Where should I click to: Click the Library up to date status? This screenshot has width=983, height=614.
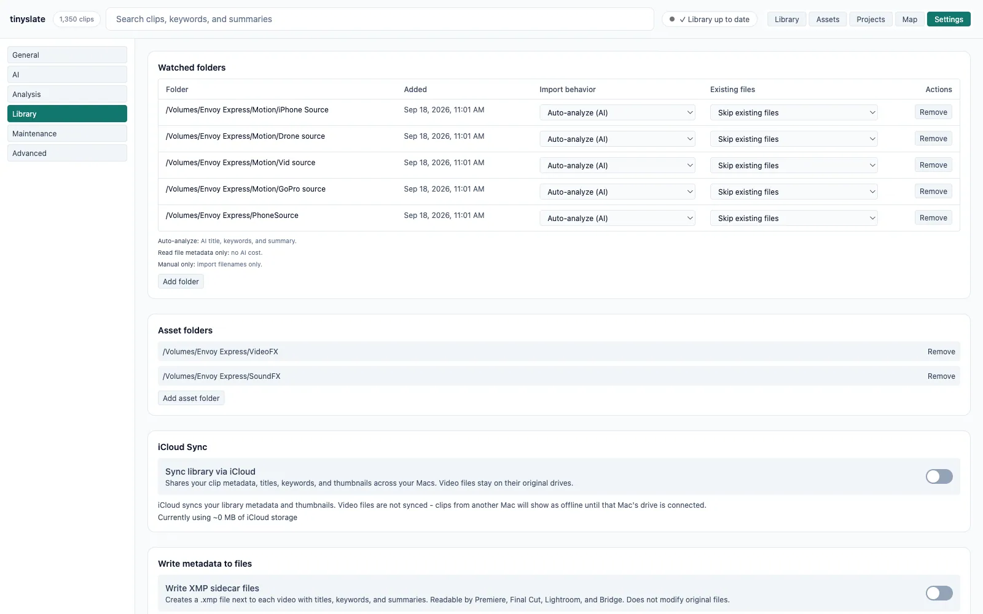click(x=710, y=19)
